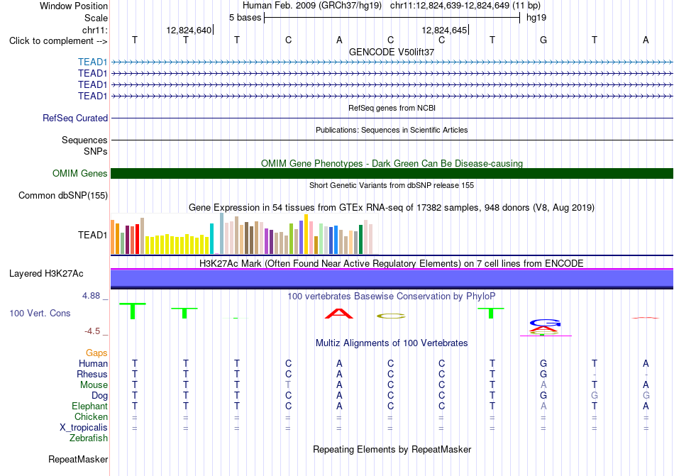Click the dark green OMIM gene bar
674x476 pixels.
tap(392, 173)
